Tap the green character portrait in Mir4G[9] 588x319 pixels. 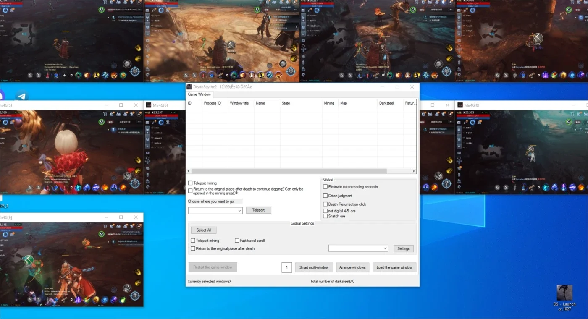pyautogui.click(x=101, y=234)
